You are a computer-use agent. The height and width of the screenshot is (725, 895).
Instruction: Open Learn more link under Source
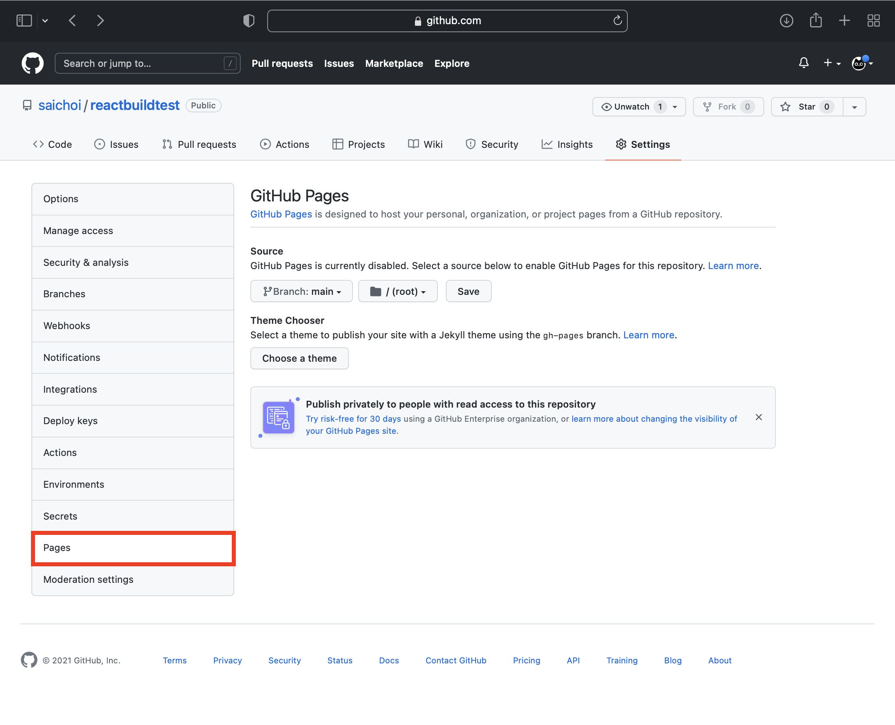point(733,266)
